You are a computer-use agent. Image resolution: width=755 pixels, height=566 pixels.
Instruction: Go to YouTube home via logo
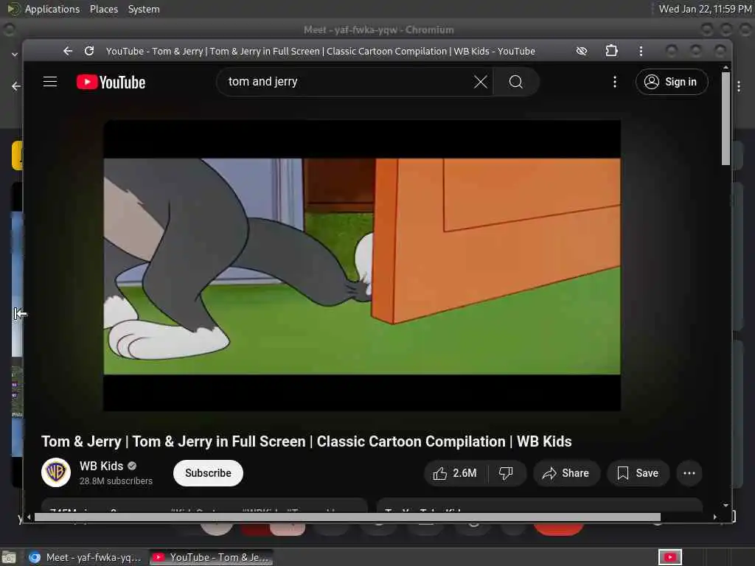tap(111, 83)
